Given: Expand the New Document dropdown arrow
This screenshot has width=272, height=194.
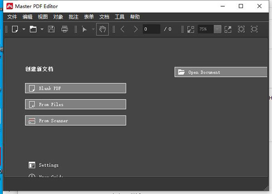Looking at the screenshot, I should pyautogui.click(x=24, y=29).
